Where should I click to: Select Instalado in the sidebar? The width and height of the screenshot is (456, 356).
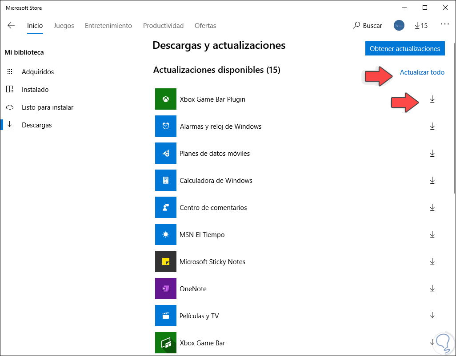pos(38,89)
